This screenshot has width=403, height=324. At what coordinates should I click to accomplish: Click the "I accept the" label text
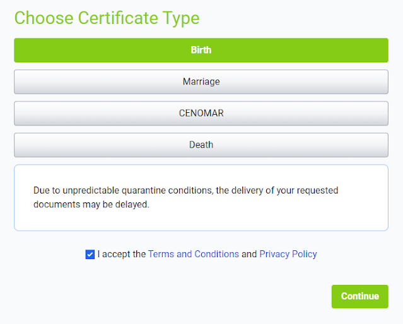[121, 255]
